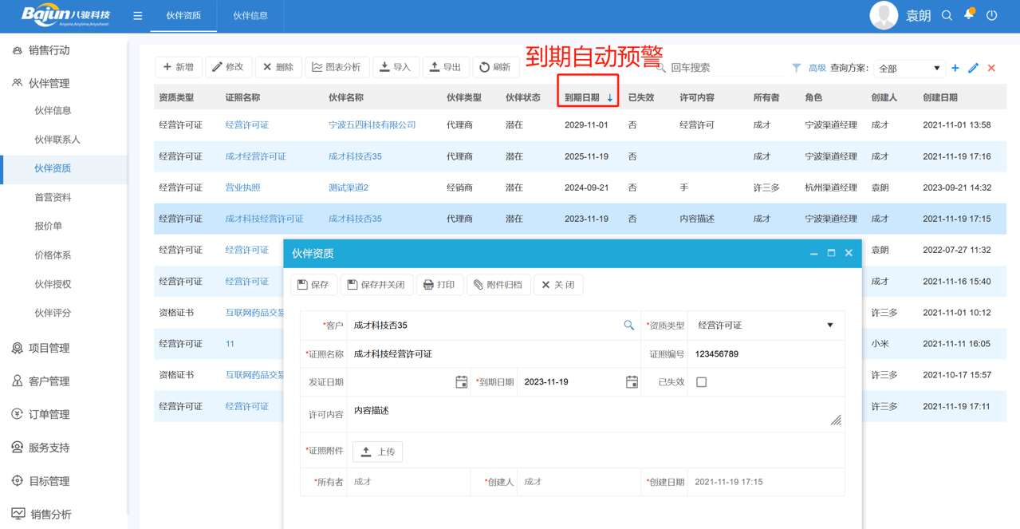The image size is (1020, 529).
Task: Click the 上传 upload button
Action: 378,452
